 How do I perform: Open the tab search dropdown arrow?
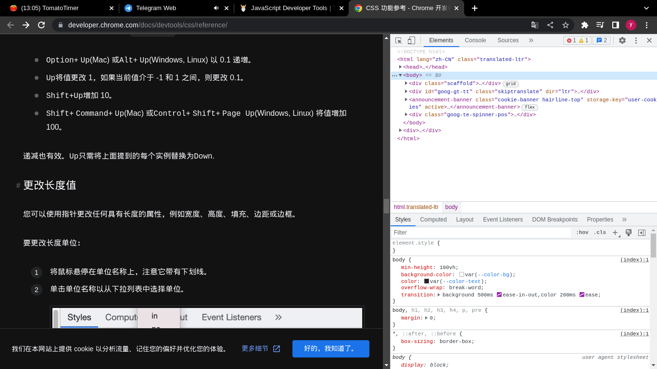646,8
